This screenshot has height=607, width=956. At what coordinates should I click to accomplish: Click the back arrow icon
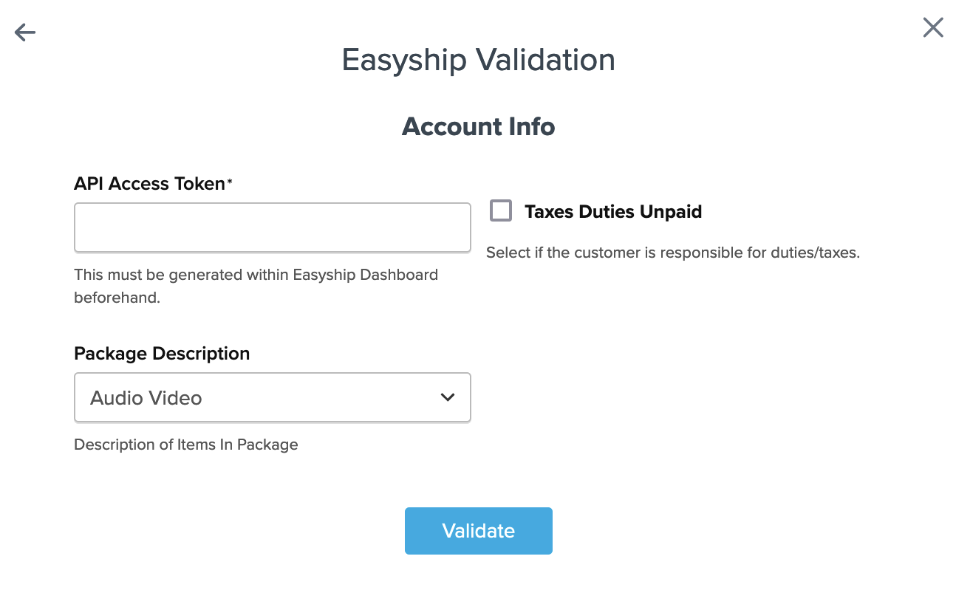[x=25, y=32]
